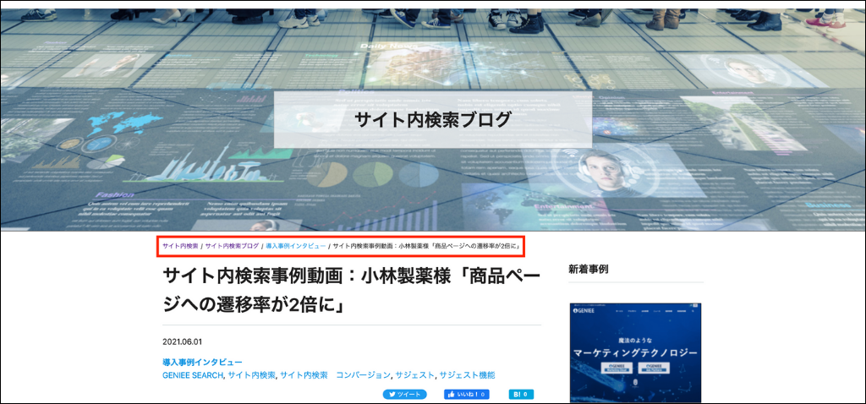Click the hero banner title サイト内検索ブログ

tap(432, 119)
